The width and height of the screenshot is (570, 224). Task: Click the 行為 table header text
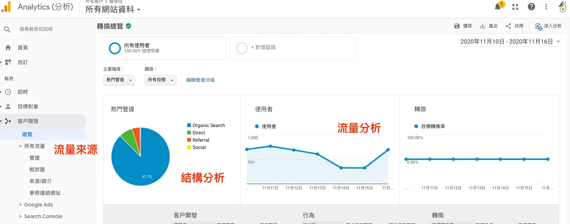(309, 216)
